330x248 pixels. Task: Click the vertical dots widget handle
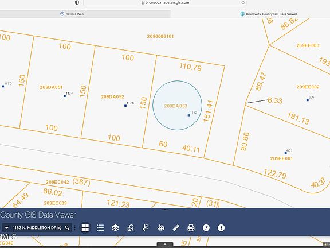coord(74,228)
